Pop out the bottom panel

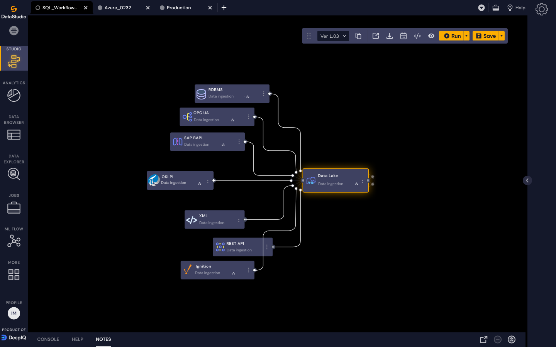coord(484,339)
